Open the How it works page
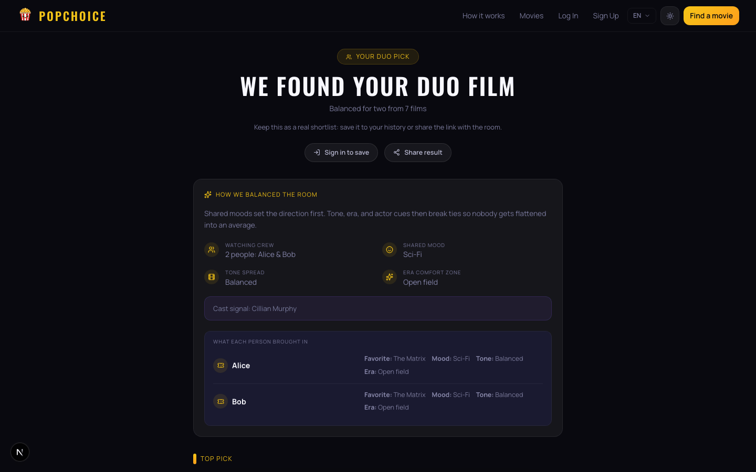This screenshot has width=756, height=472. [x=484, y=16]
